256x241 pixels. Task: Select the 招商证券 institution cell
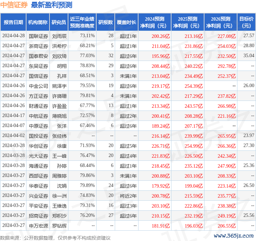pyautogui.click(x=38, y=216)
